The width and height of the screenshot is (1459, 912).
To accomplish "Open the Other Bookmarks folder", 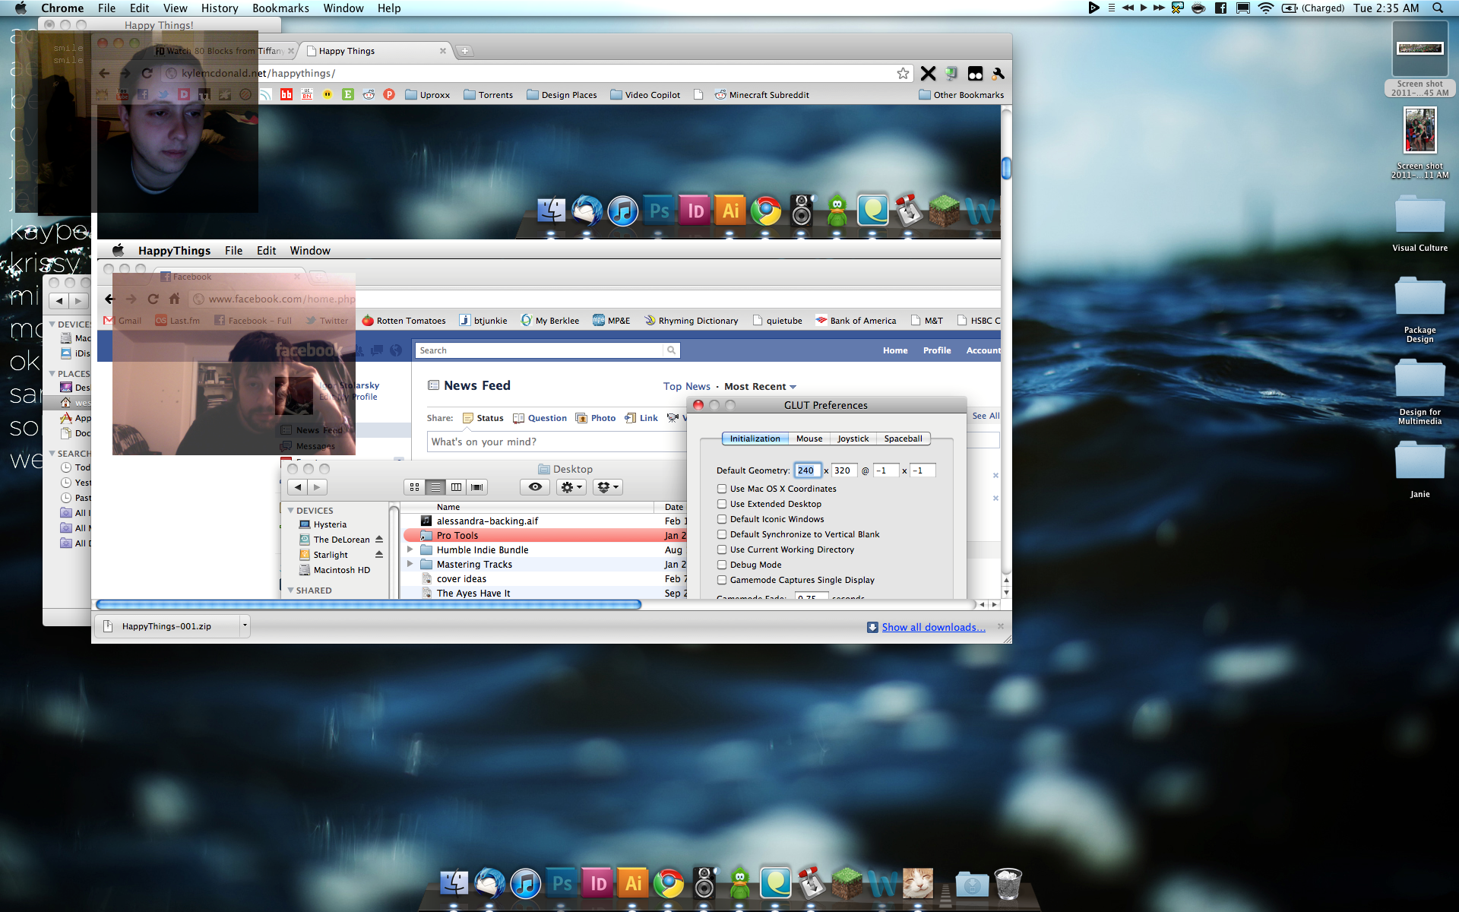I will point(961,95).
